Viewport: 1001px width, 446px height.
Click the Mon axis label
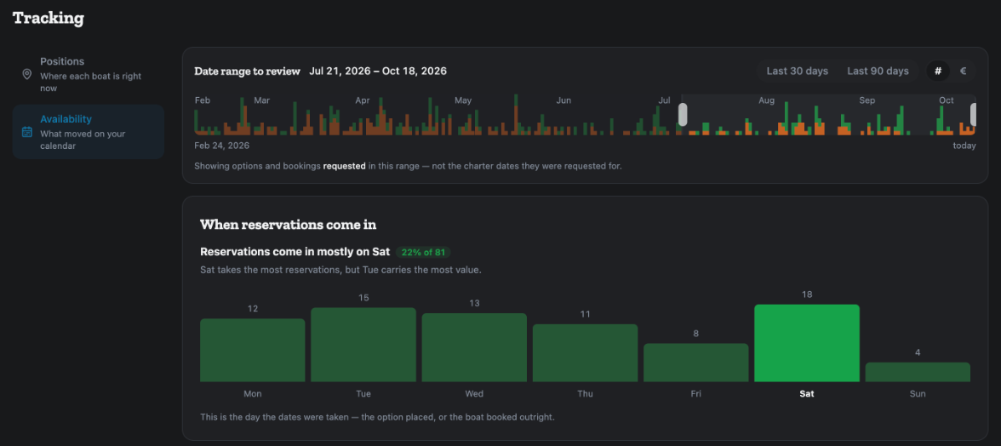252,394
